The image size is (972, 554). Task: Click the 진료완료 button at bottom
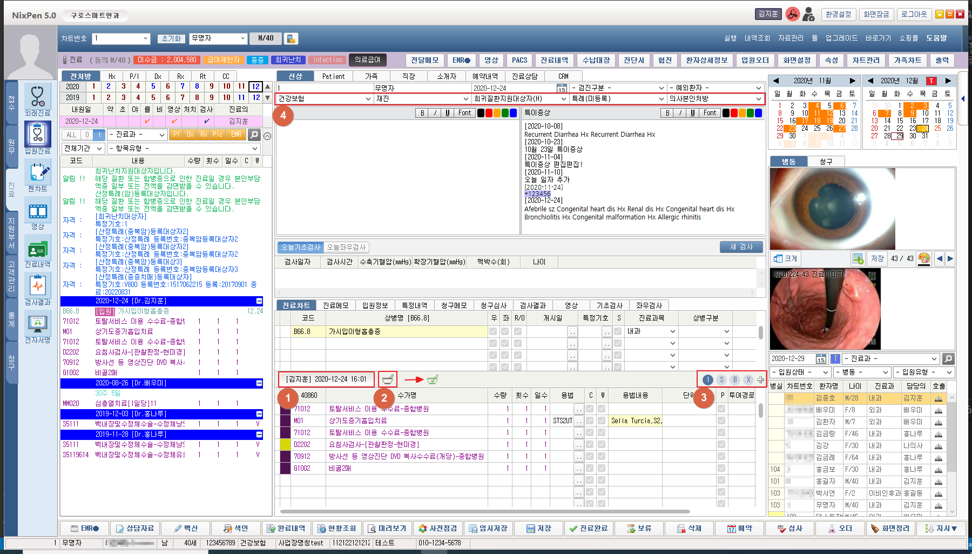pos(588,528)
